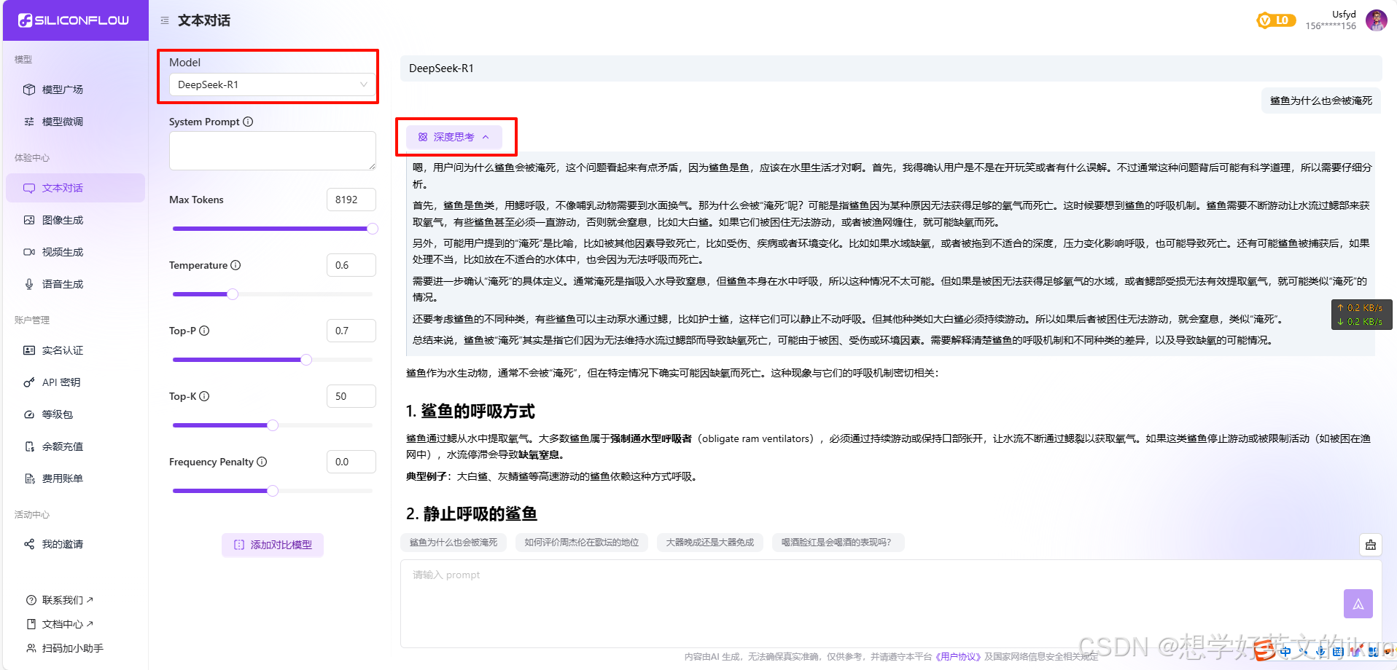The width and height of the screenshot is (1397, 670).
Task: Collapse the 深度思考 reasoning section
Action: click(454, 137)
